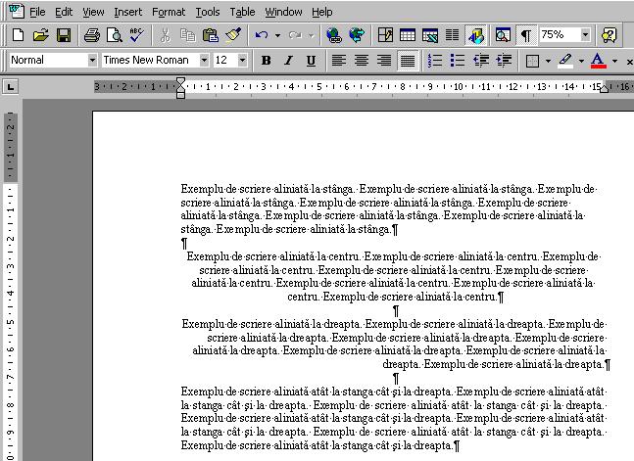The image size is (634, 461).
Task: Increase paragraph indent
Action: pos(504,61)
